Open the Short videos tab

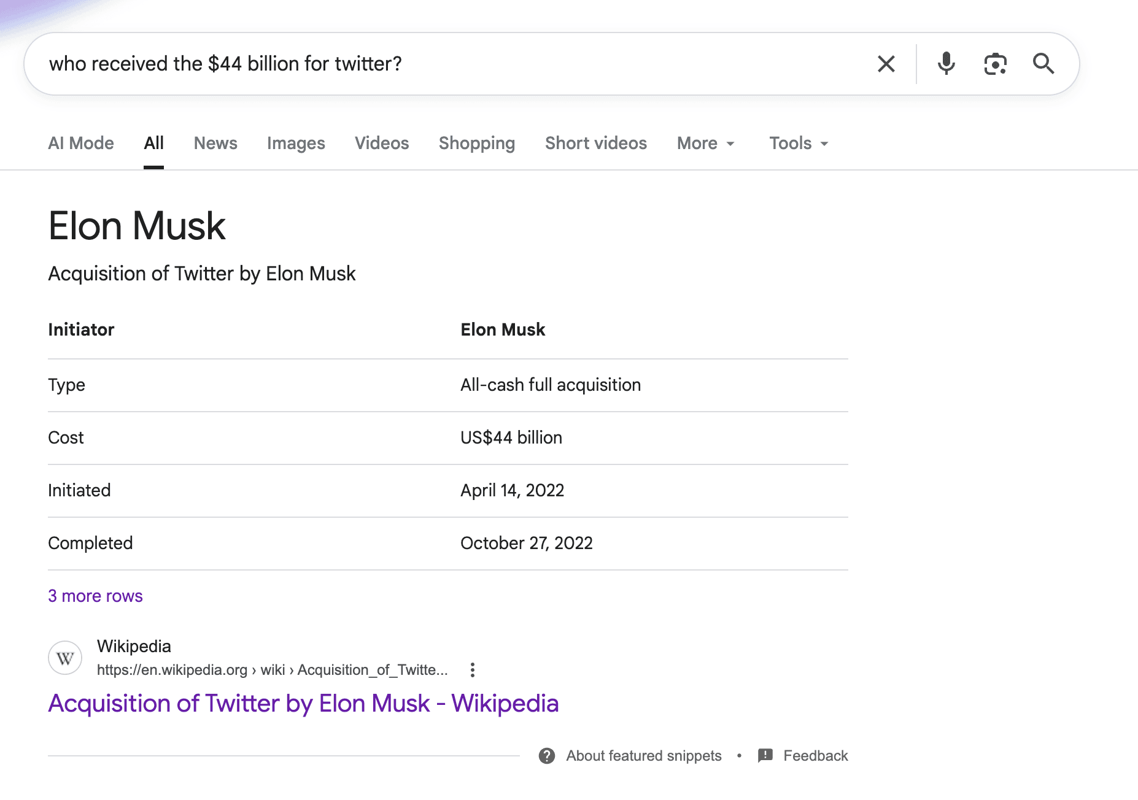click(595, 144)
